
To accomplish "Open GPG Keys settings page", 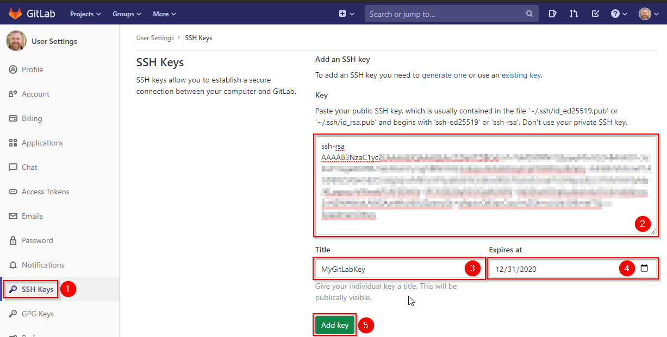I will point(38,314).
